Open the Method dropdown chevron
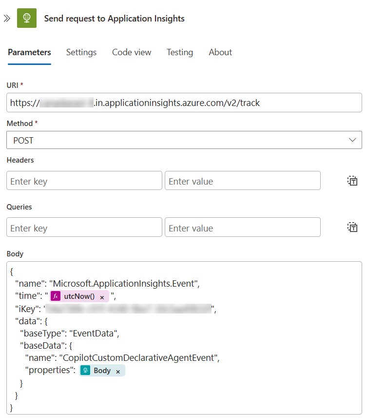This screenshot has width=367, height=418. 352,140
